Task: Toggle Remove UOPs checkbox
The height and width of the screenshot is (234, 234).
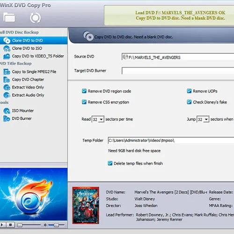Action: pyautogui.click(x=189, y=91)
